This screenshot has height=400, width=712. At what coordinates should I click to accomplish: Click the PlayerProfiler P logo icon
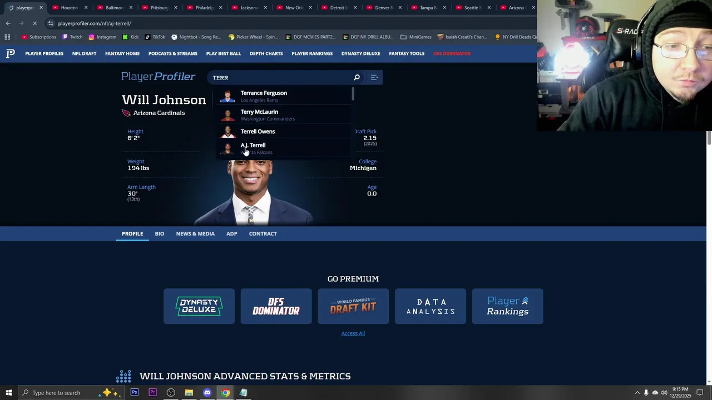click(10, 53)
